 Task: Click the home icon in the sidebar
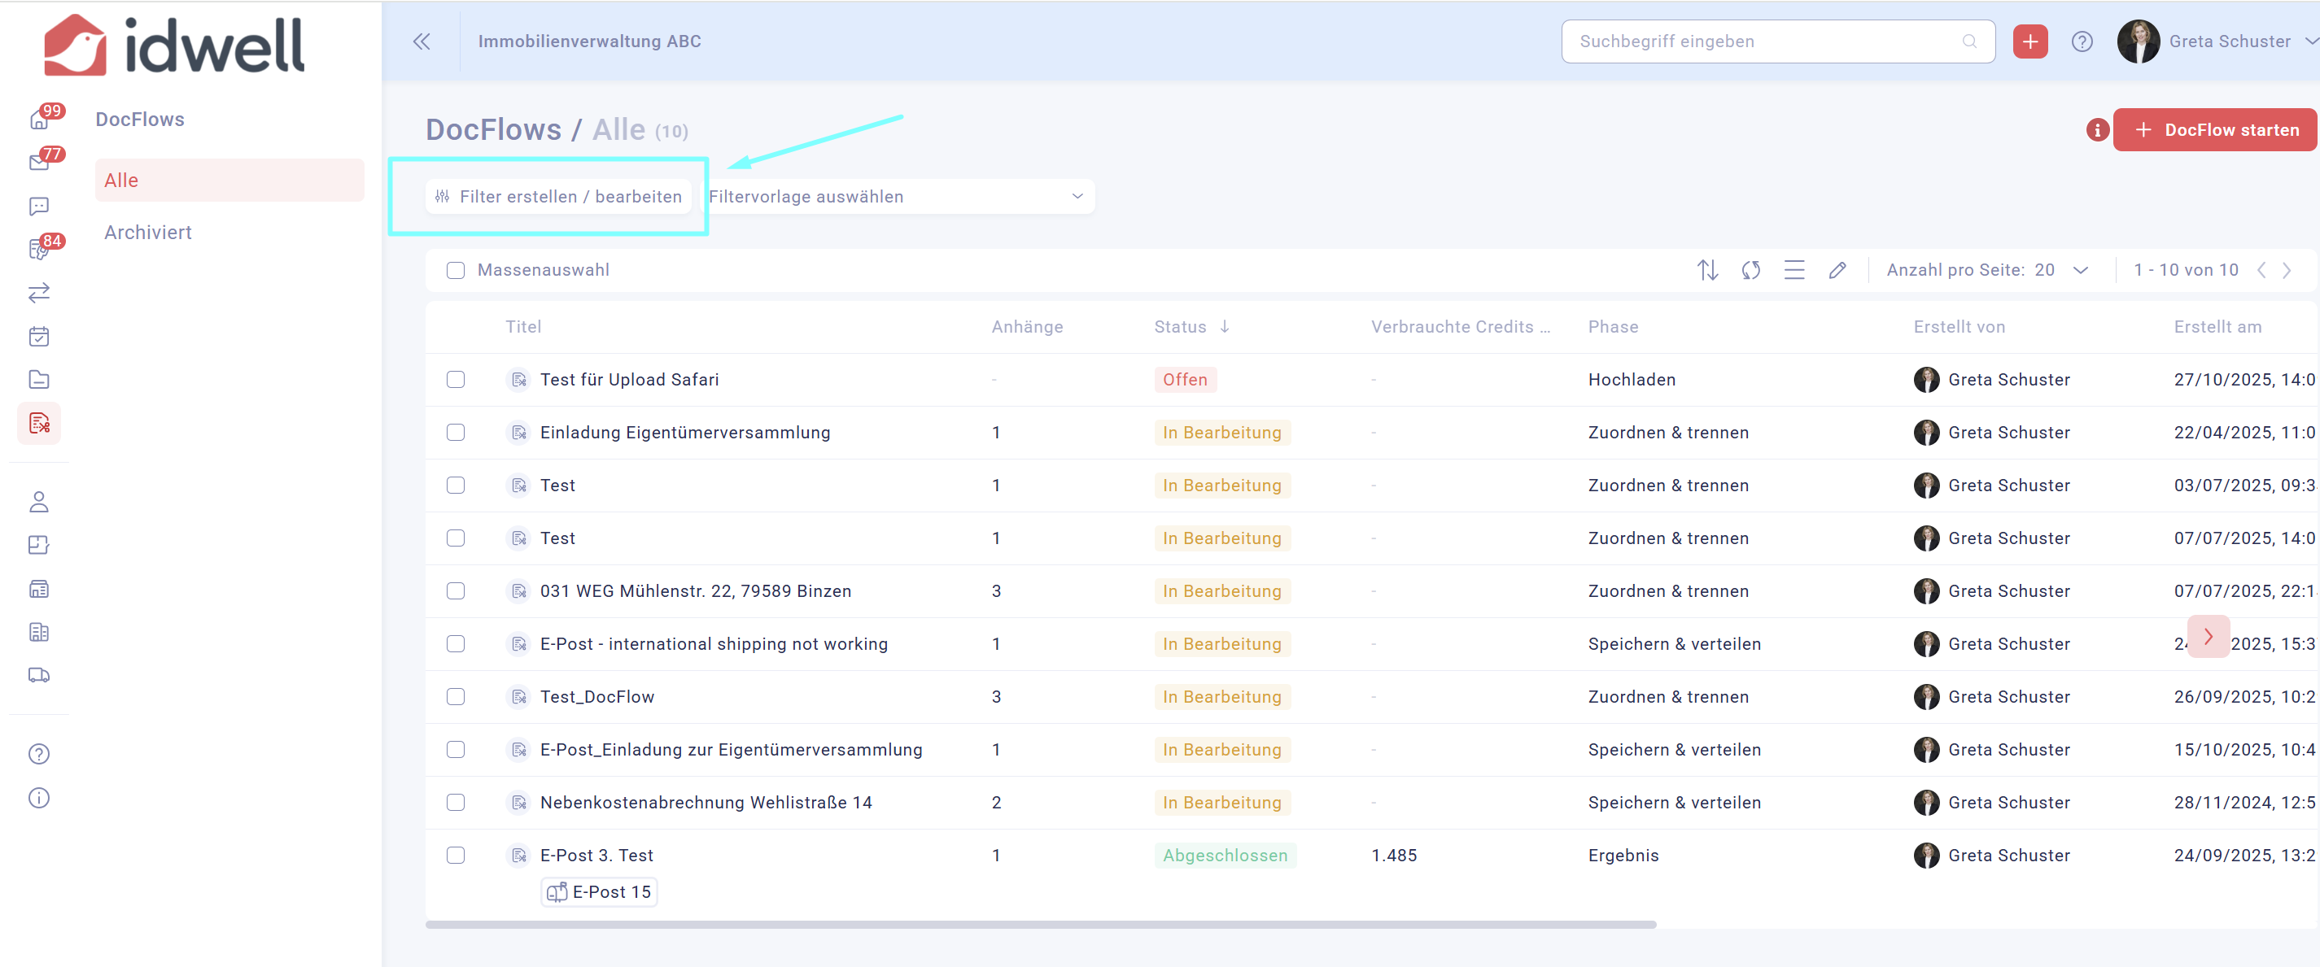(37, 119)
